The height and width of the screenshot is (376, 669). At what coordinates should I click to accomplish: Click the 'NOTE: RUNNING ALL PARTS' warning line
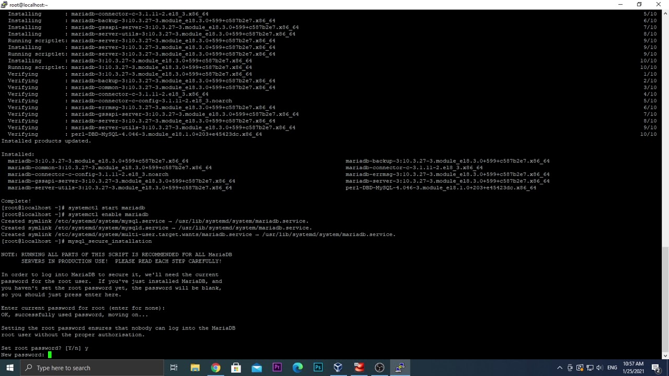[117, 255]
